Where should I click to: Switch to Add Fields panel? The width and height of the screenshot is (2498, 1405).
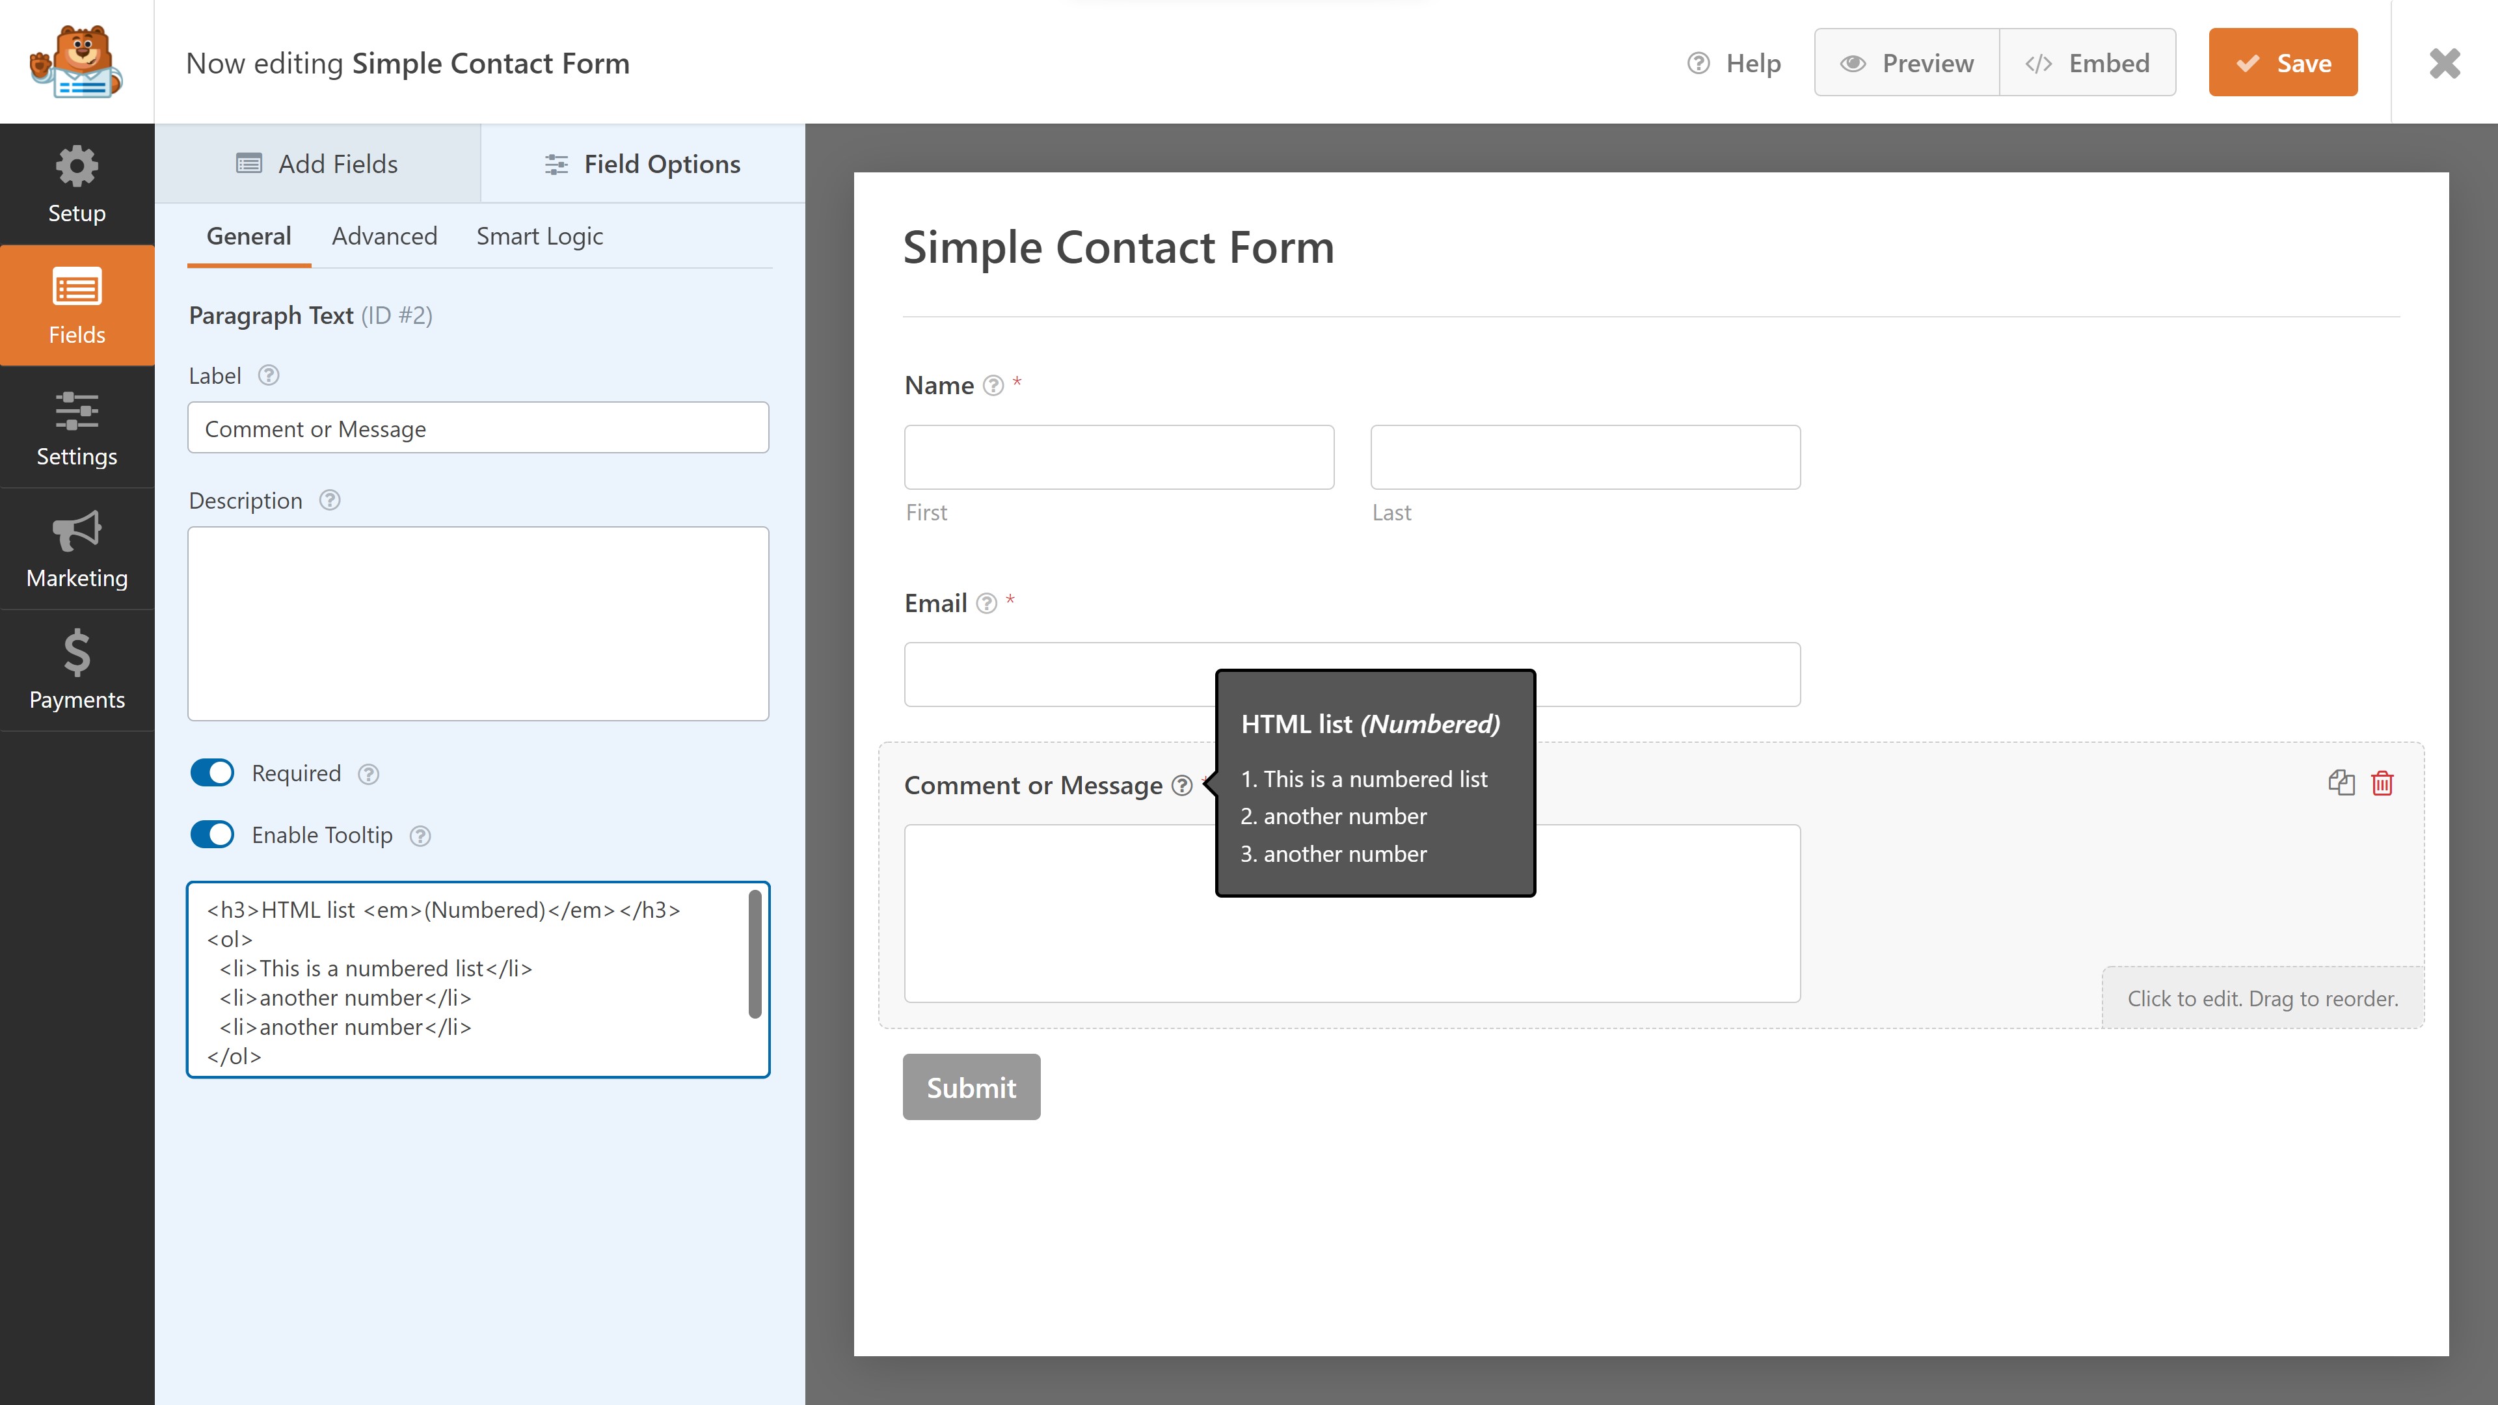pos(317,164)
